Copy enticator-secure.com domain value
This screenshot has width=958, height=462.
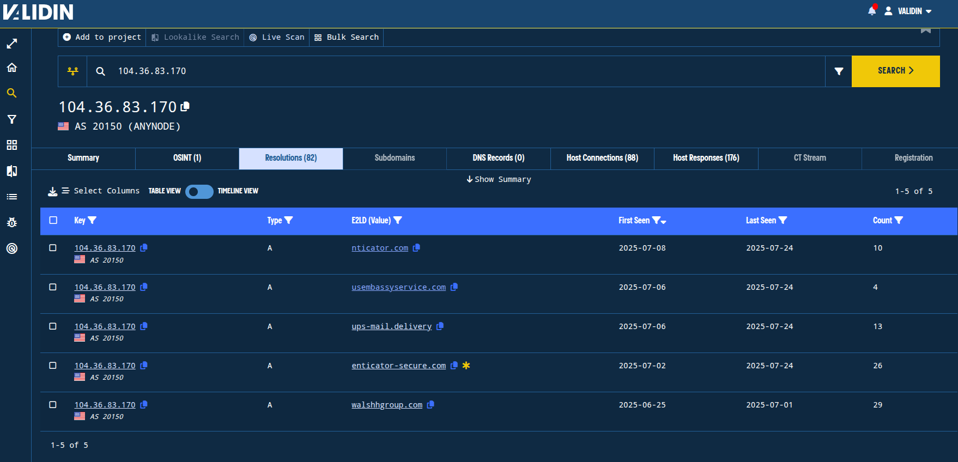(x=454, y=365)
